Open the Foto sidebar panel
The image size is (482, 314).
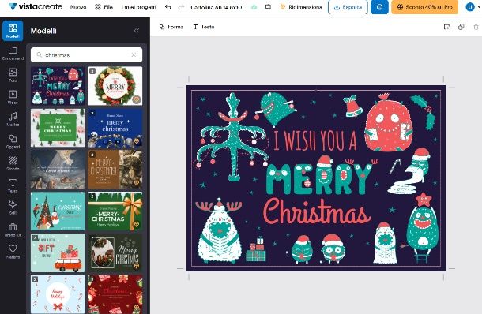pyautogui.click(x=13, y=75)
